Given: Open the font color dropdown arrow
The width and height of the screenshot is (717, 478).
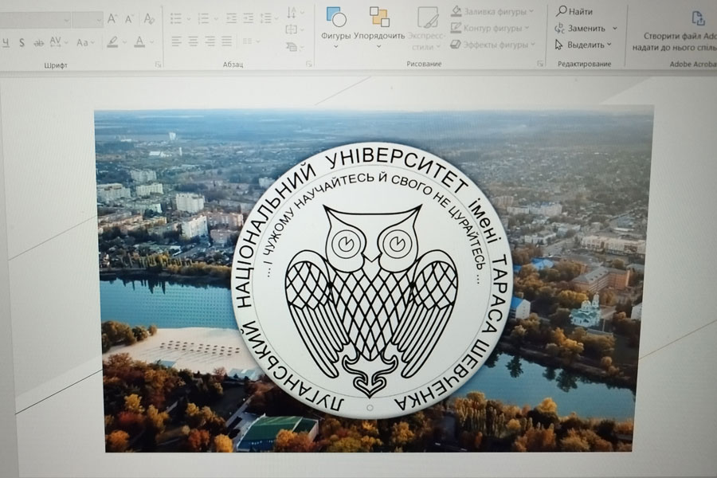Looking at the screenshot, I should [x=151, y=42].
